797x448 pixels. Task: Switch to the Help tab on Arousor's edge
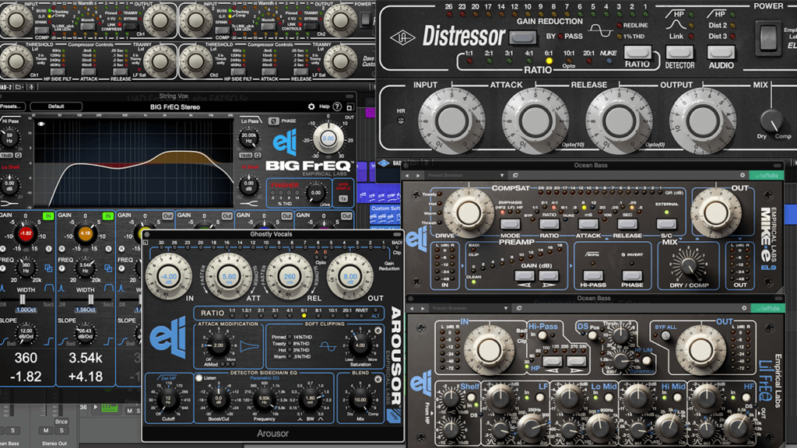pos(394,414)
